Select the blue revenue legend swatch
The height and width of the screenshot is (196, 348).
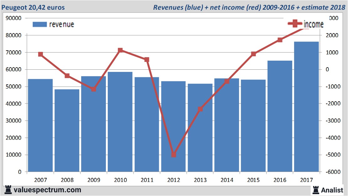[x=39, y=24]
